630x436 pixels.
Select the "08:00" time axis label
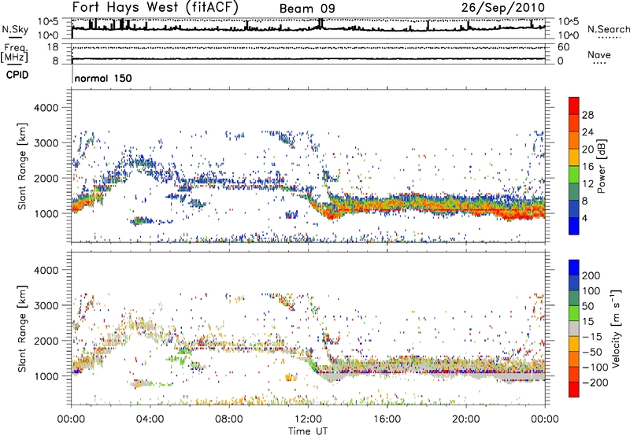[x=229, y=419]
